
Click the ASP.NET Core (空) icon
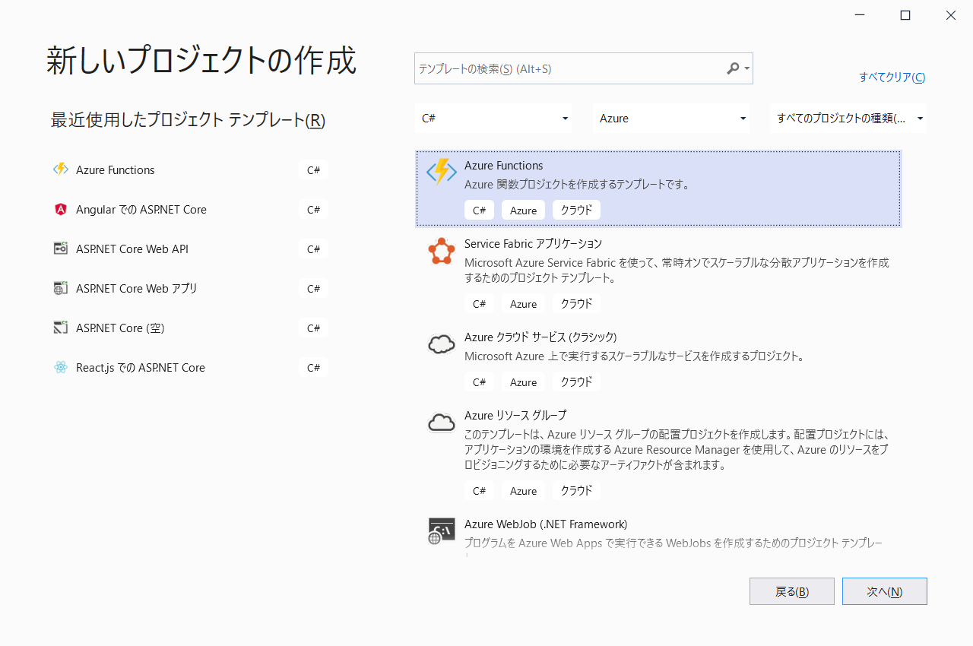(x=61, y=328)
